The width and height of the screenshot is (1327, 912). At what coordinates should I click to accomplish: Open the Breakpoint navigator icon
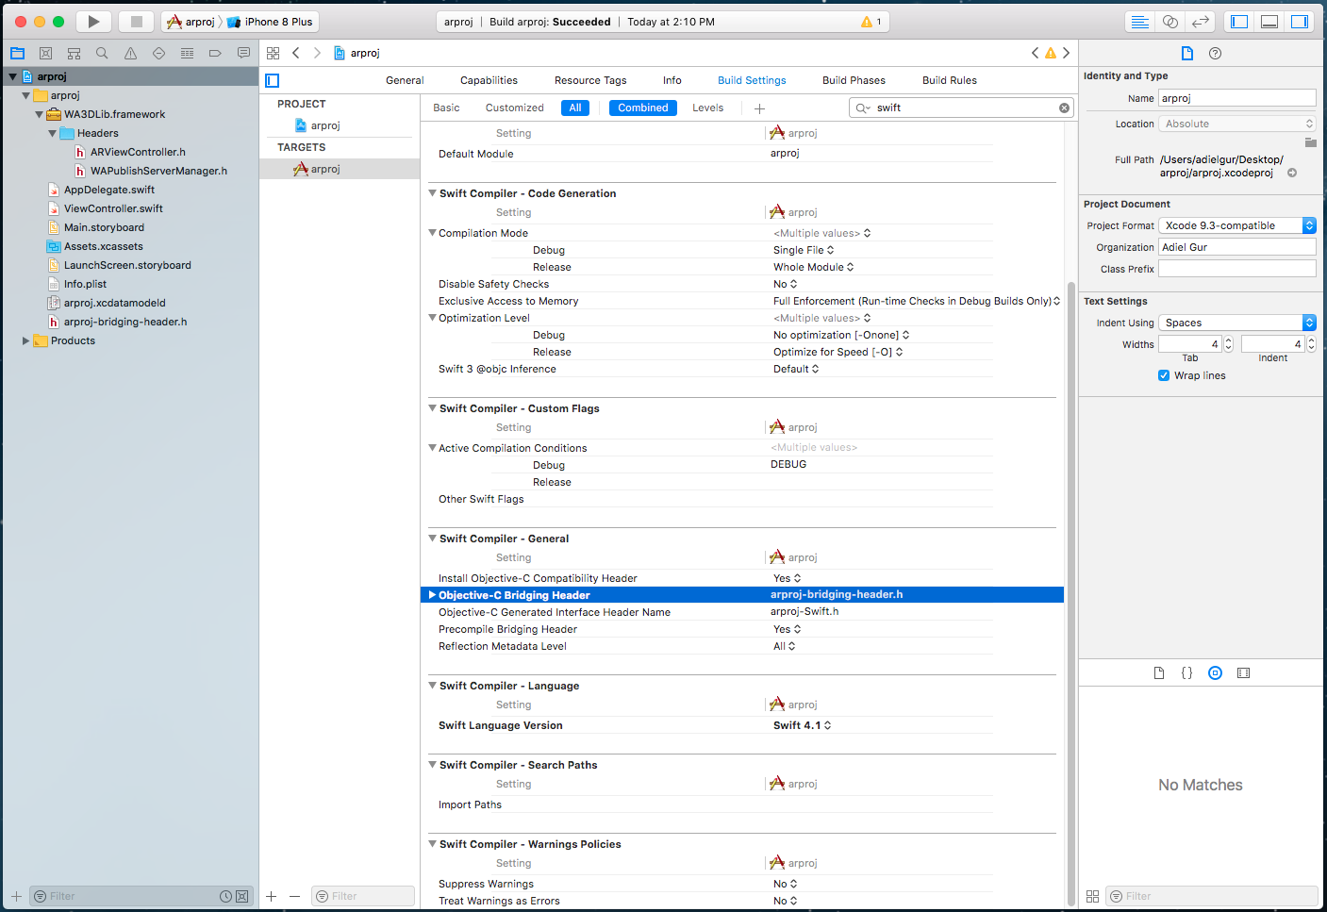pos(215,54)
